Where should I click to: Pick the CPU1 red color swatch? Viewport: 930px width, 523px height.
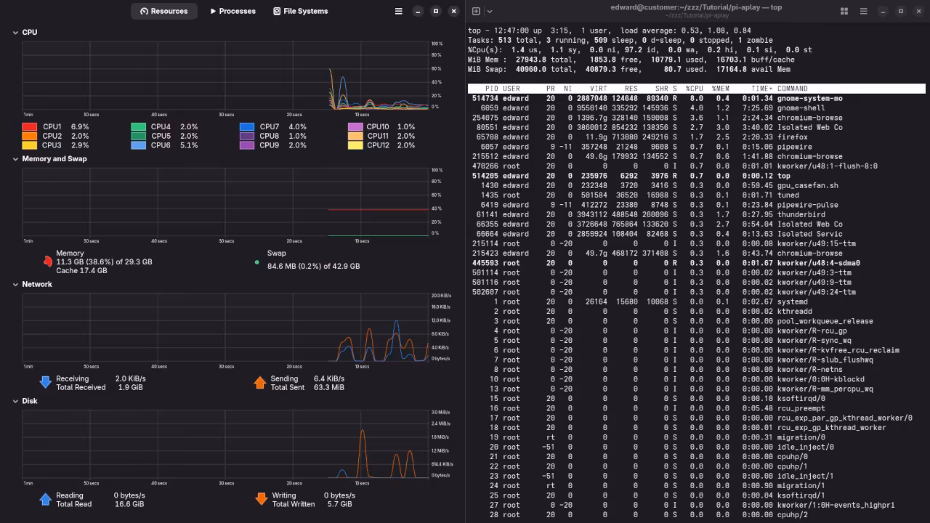click(x=30, y=127)
